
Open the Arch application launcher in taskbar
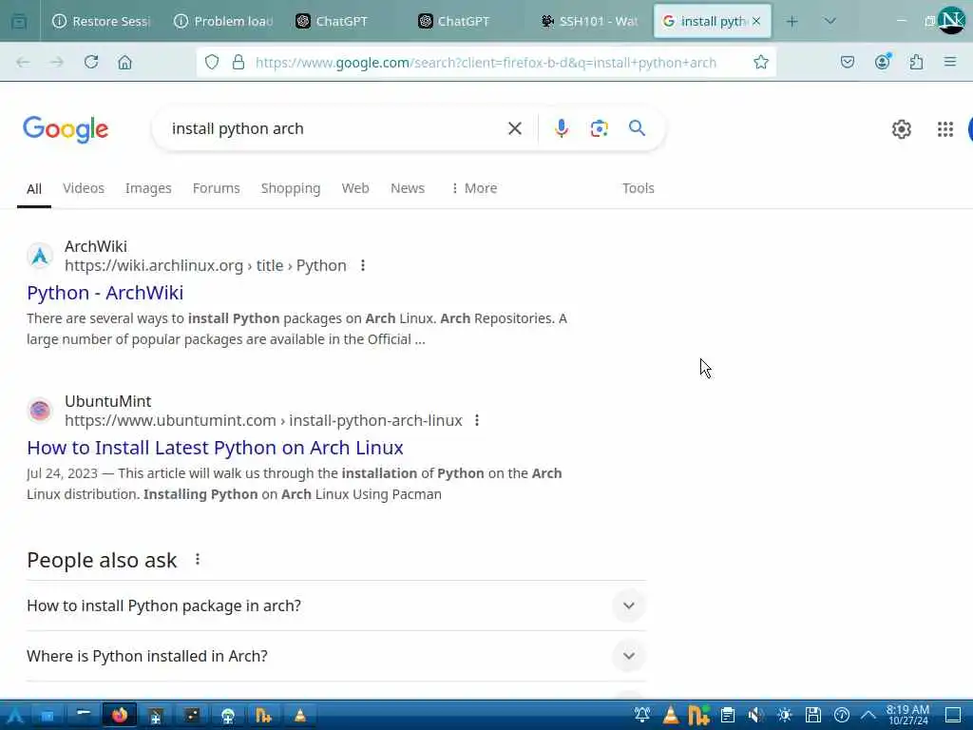[15, 715]
